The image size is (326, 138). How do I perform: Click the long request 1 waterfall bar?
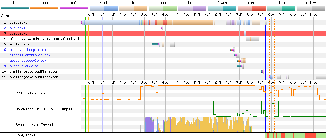tap(148, 23)
